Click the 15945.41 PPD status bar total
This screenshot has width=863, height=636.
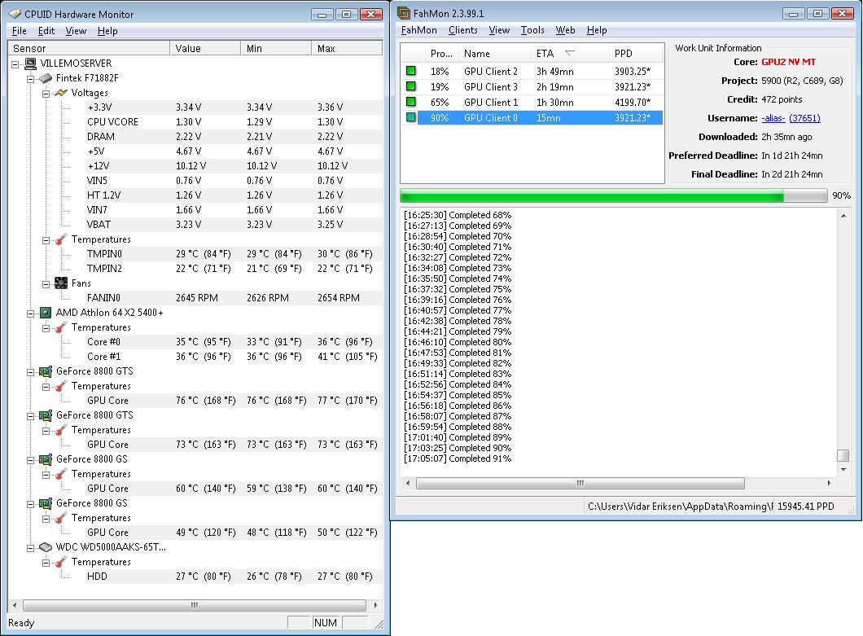coord(806,506)
